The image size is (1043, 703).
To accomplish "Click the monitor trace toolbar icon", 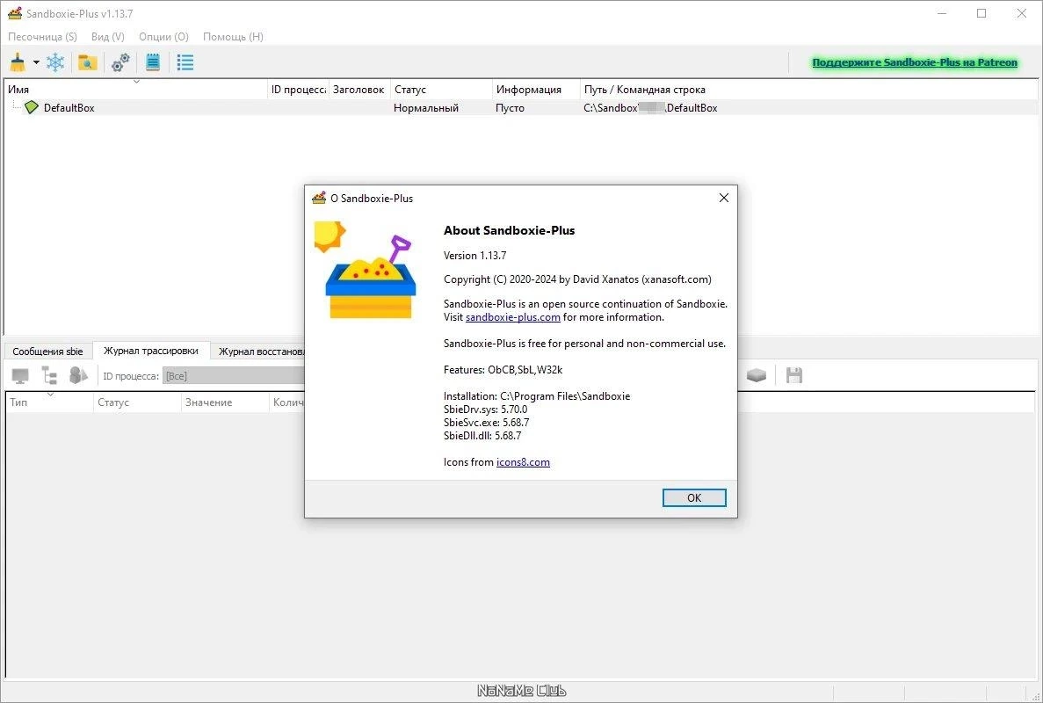I will coord(20,376).
